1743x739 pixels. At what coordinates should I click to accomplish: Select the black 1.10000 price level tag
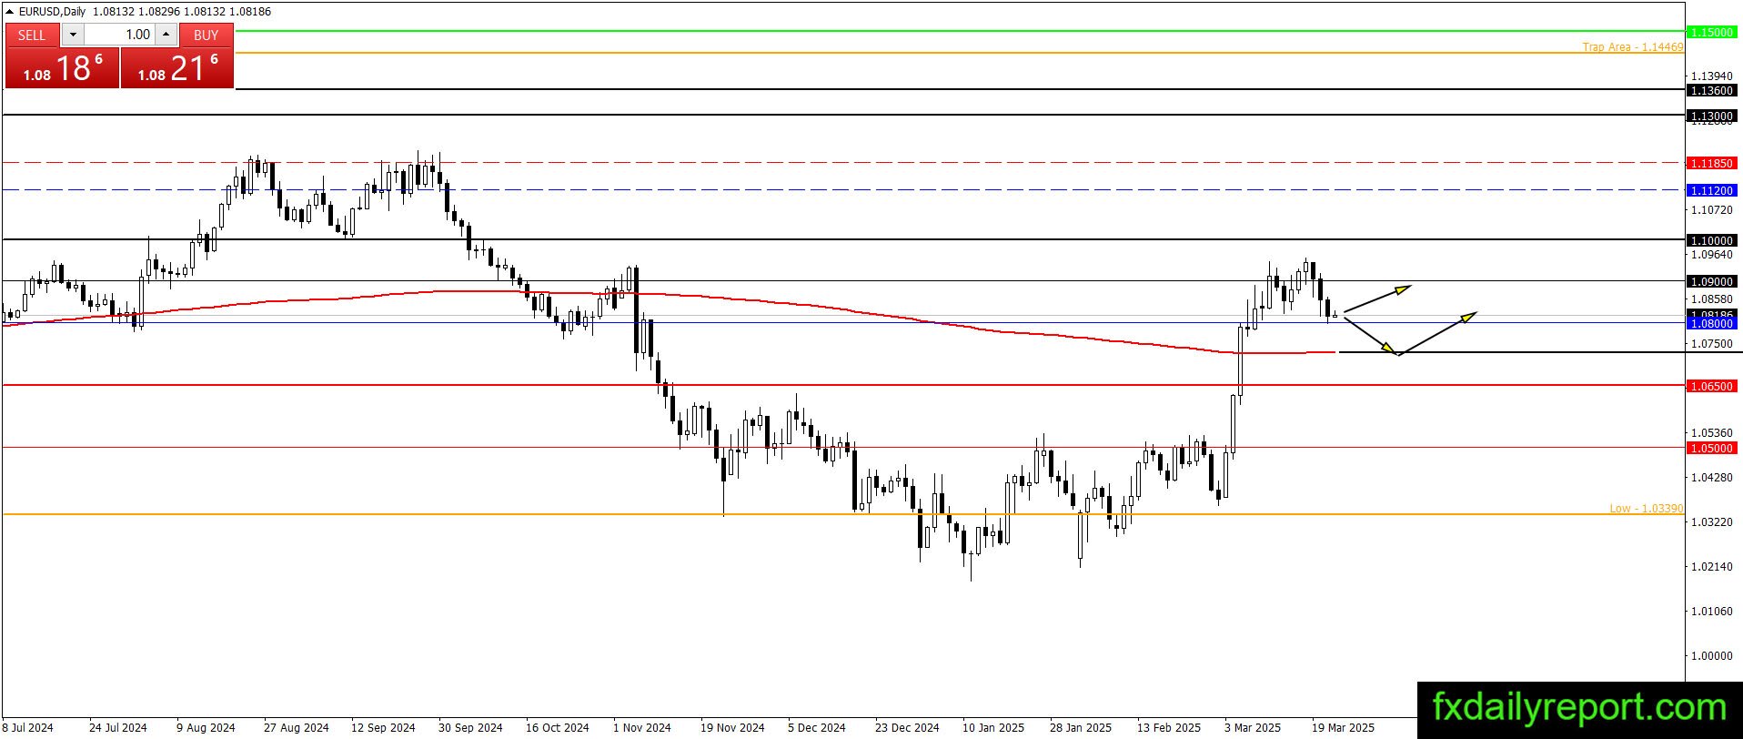(x=1711, y=240)
